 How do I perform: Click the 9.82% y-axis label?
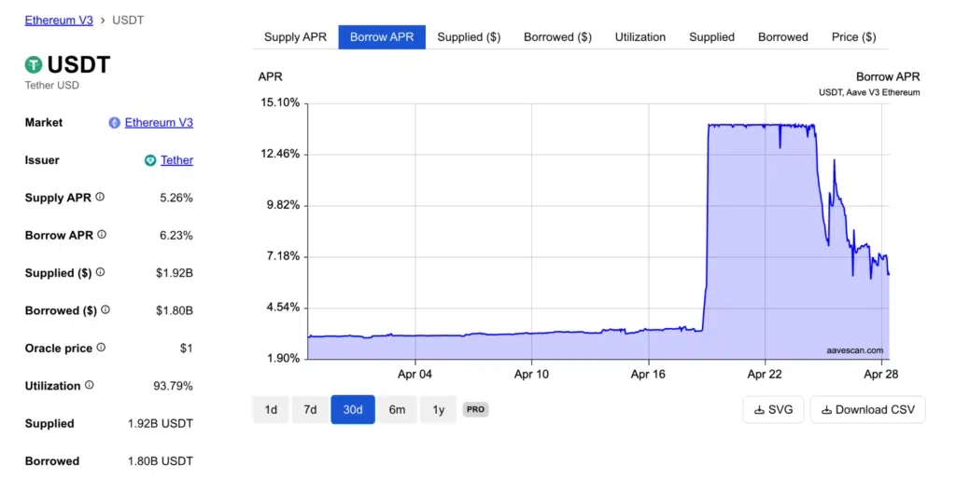click(283, 205)
